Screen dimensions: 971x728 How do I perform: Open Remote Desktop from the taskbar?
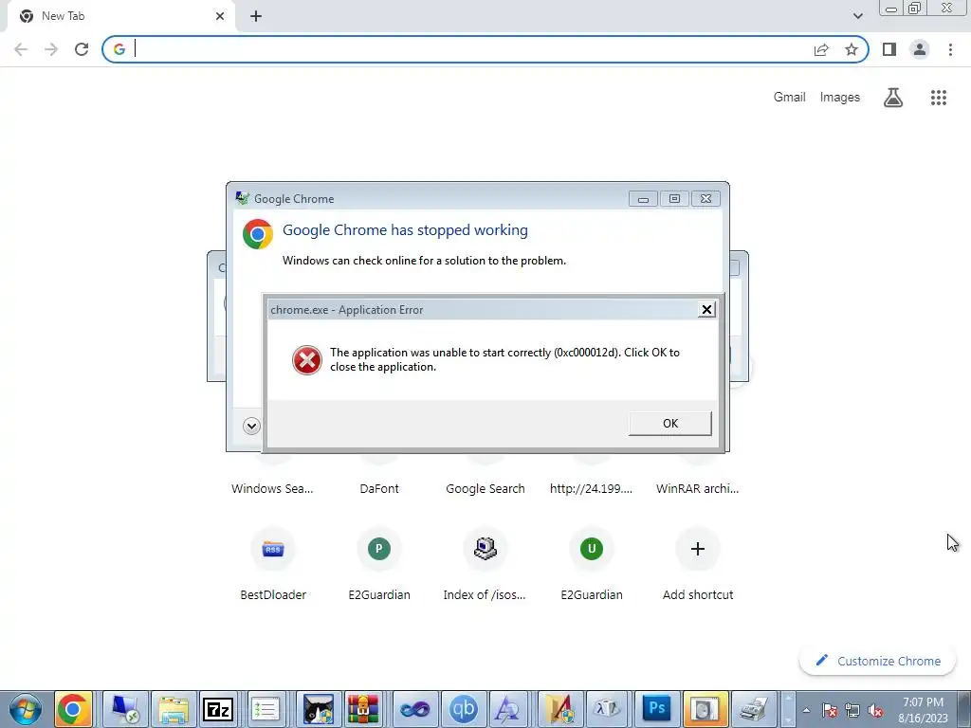(x=126, y=709)
